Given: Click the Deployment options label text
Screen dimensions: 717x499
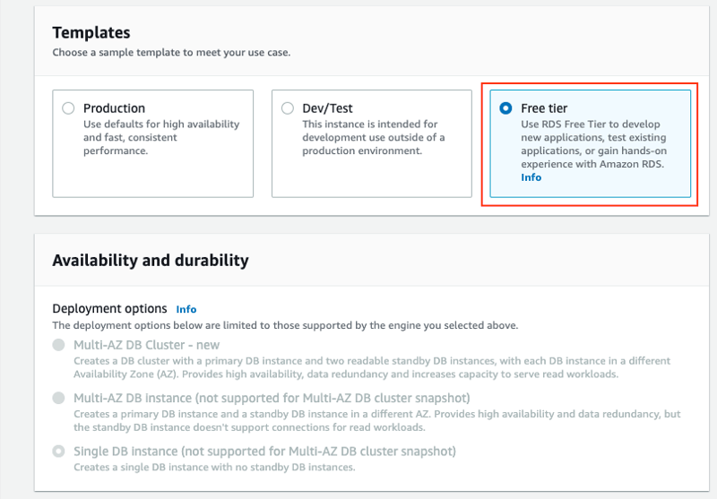Looking at the screenshot, I should coord(109,309).
